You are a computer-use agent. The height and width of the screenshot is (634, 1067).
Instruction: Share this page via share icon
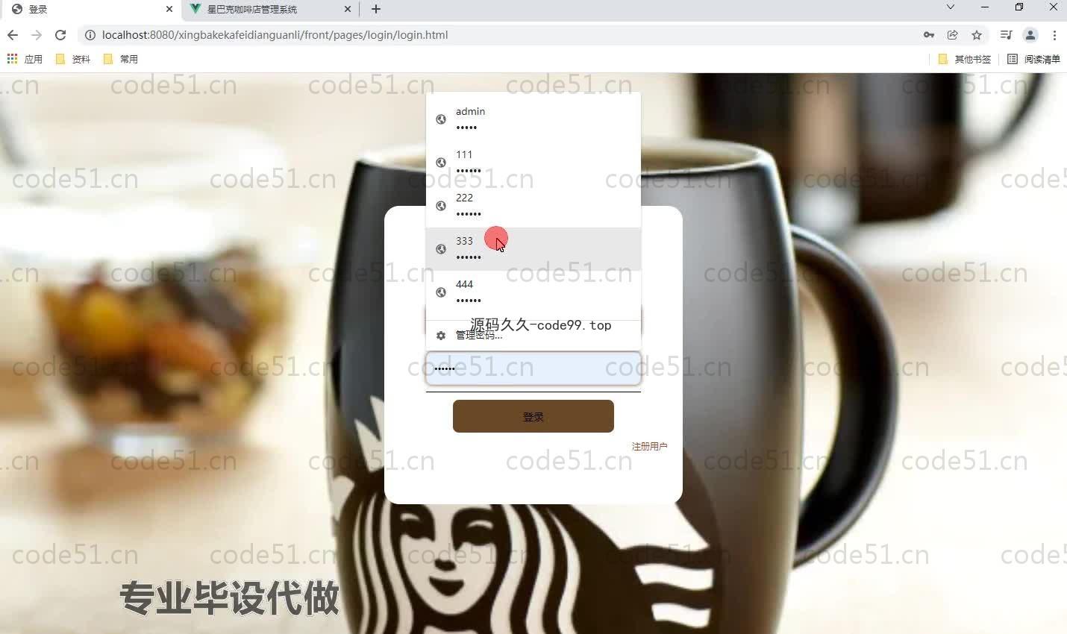click(x=953, y=35)
